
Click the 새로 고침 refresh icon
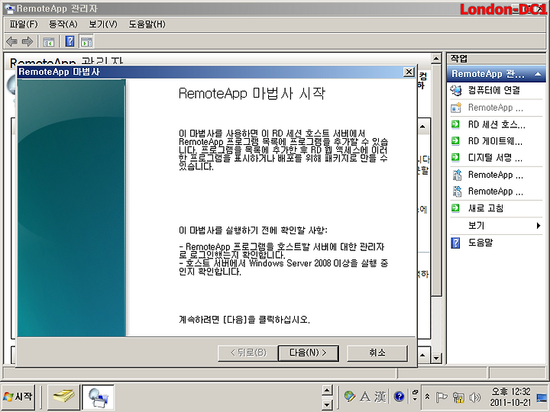click(455, 208)
